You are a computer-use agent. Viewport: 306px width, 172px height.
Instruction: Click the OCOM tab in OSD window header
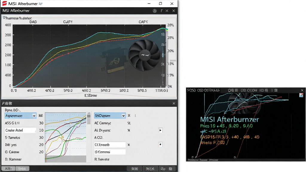coord(252,90)
